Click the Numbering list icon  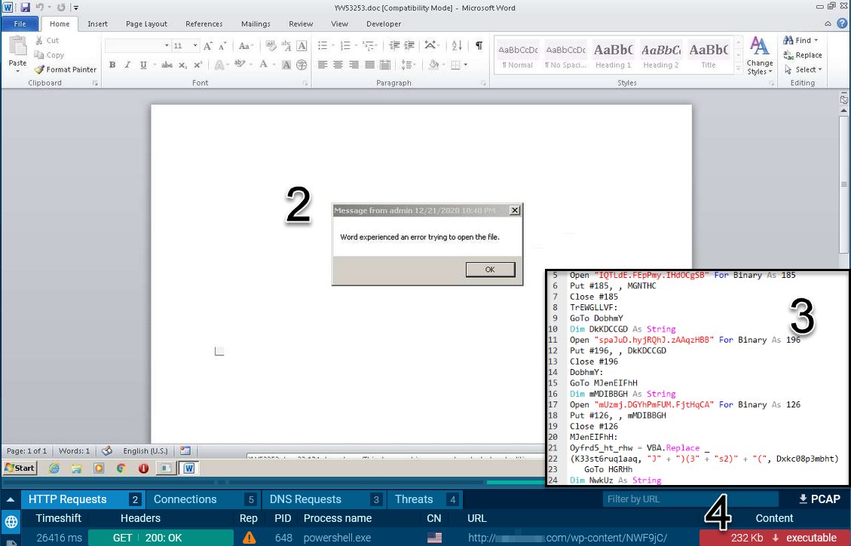344,45
